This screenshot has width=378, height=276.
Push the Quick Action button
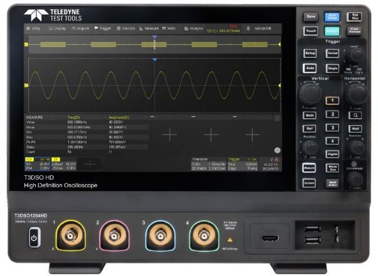tap(332, 183)
